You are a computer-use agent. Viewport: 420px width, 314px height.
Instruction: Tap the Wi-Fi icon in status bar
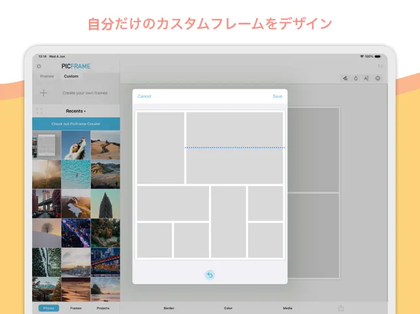[x=362, y=57]
